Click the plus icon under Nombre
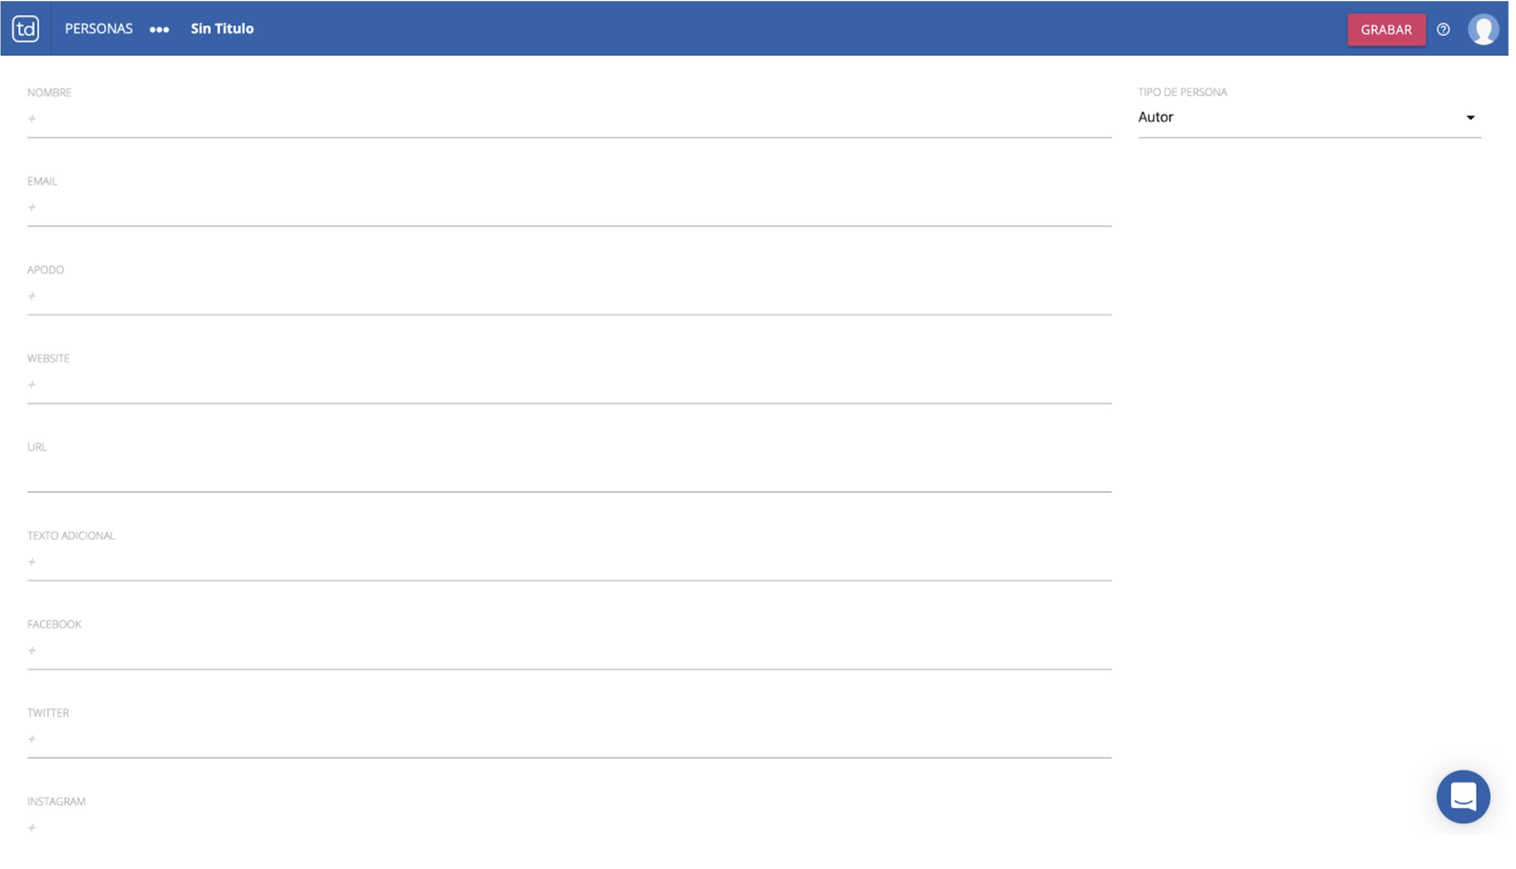Viewport: 1516px width, 869px height. coord(32,119)
